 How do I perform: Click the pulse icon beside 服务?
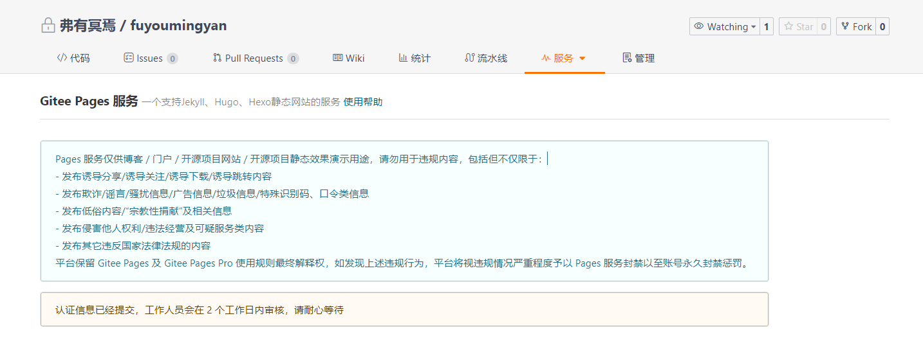(546, 58)
